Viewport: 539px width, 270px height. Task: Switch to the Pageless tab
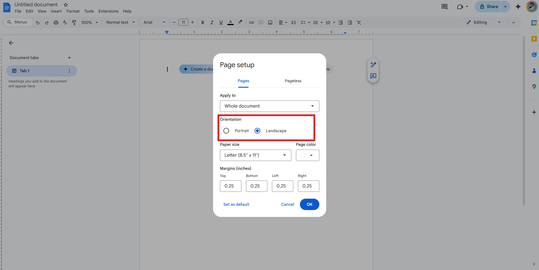293,81
